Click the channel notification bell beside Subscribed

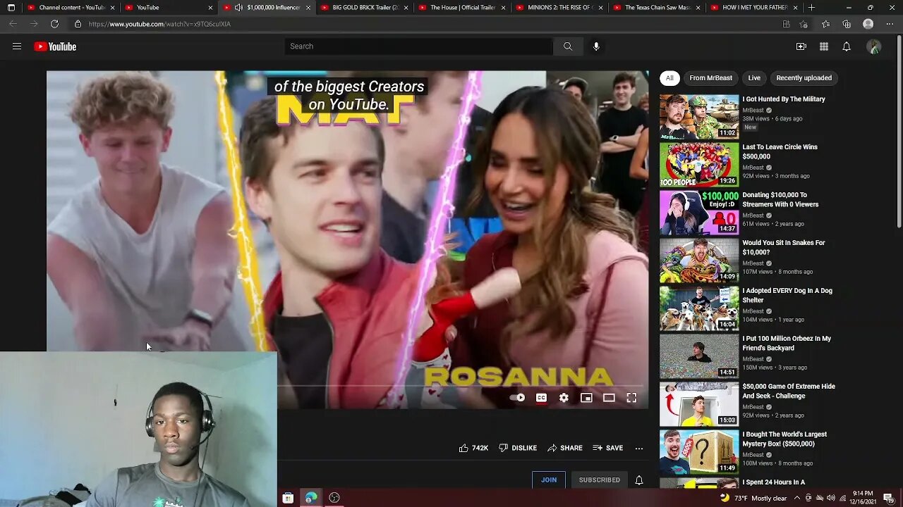(x=639, y=480)
